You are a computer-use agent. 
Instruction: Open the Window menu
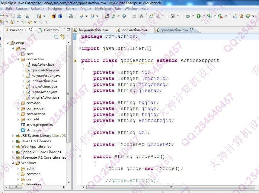coord(131,8)
